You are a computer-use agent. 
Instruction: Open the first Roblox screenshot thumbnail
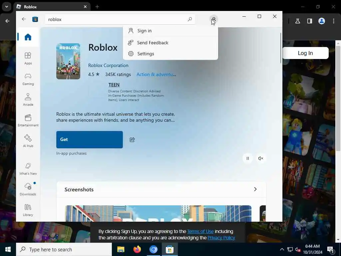[158, 213]
